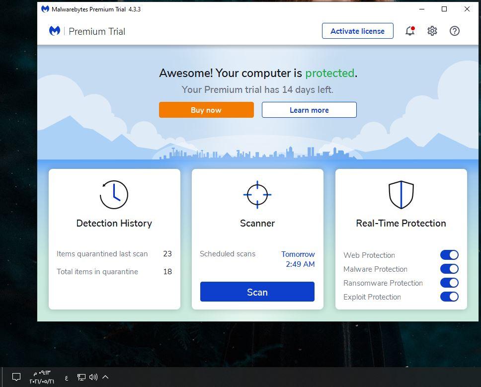The width and height of the screenshot is (481, 387).
Task: Open Detection History clock icon
Action: pos(114,195)
